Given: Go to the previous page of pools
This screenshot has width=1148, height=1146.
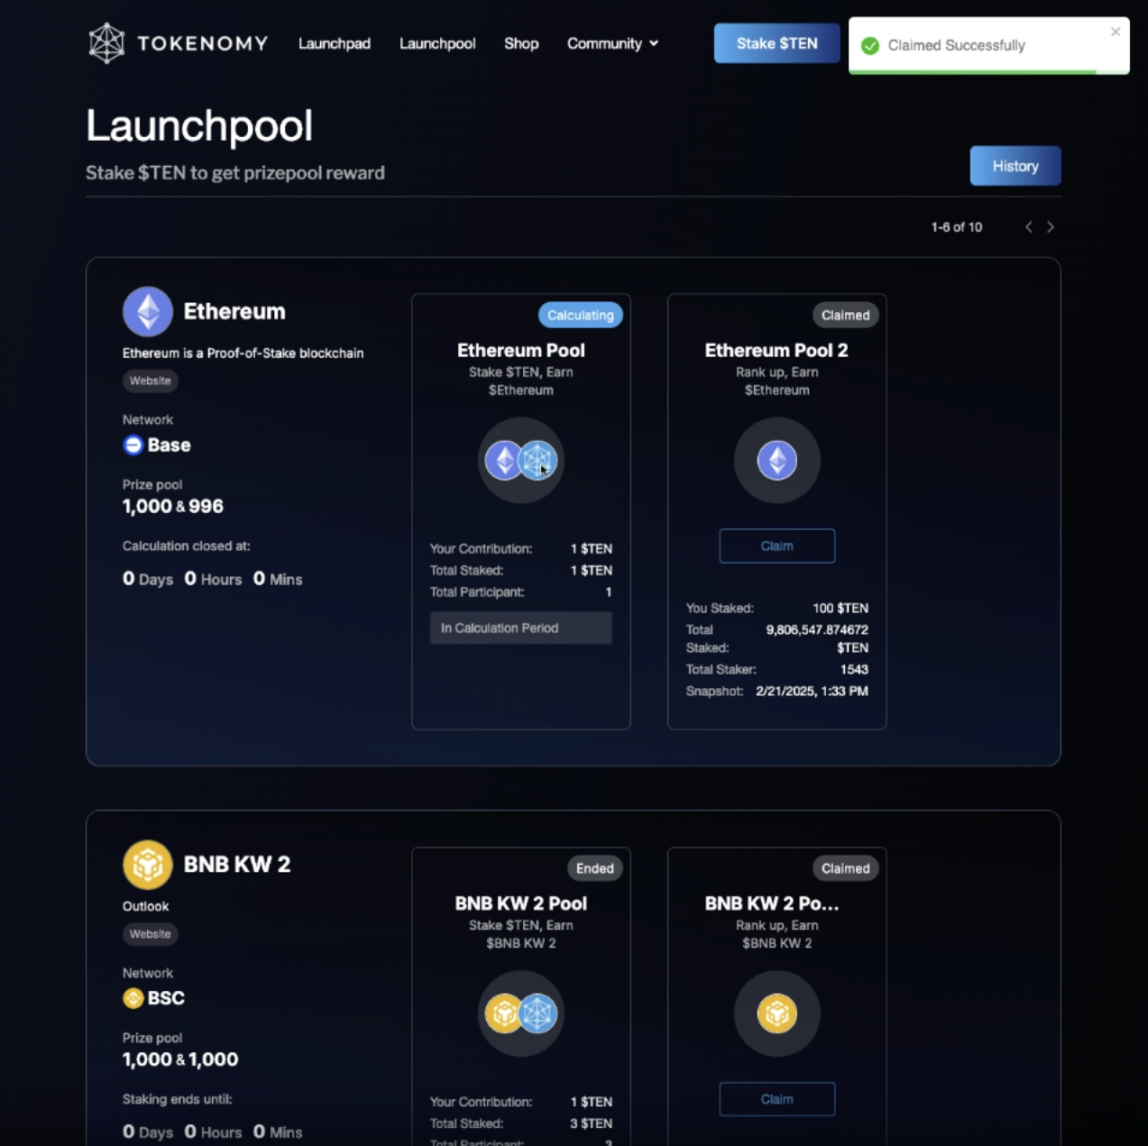Looking at the screenshot, I should click(x=1028, y=227).
